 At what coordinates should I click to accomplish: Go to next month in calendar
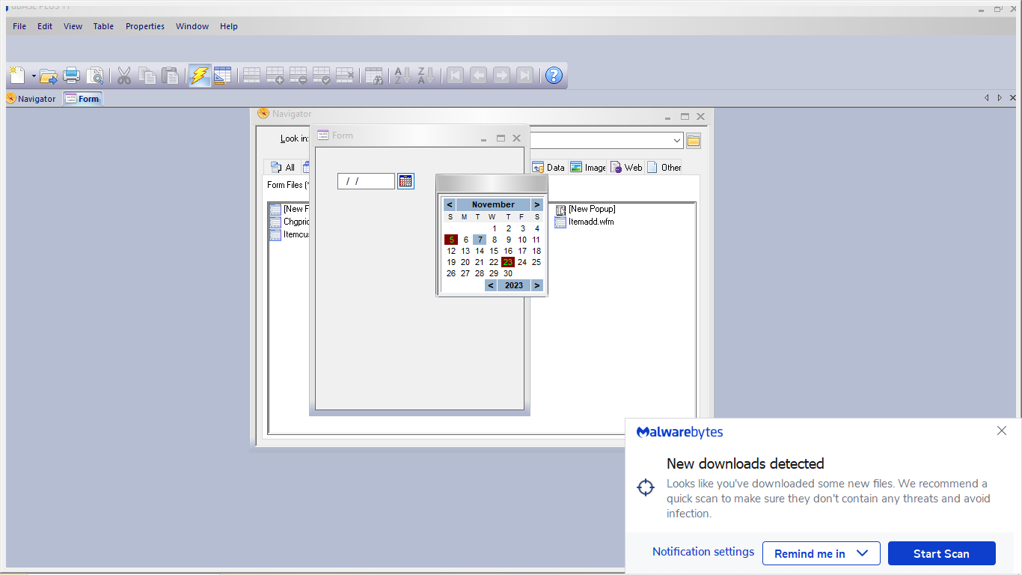536,204
